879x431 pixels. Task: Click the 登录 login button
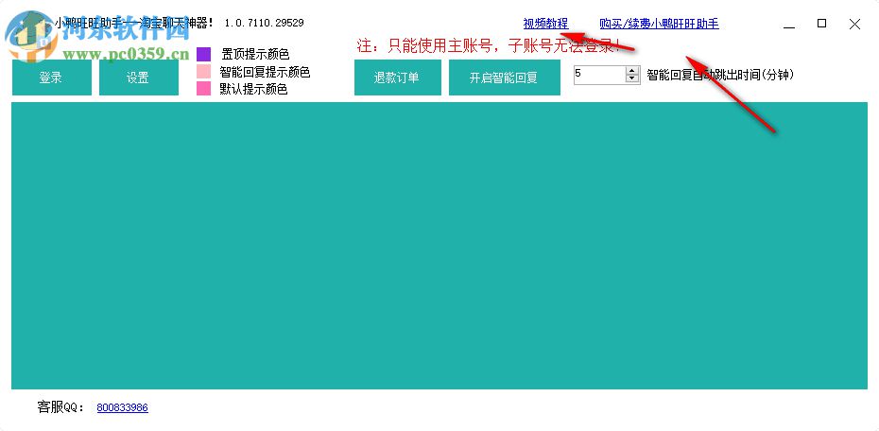click(x=52, y=78)
